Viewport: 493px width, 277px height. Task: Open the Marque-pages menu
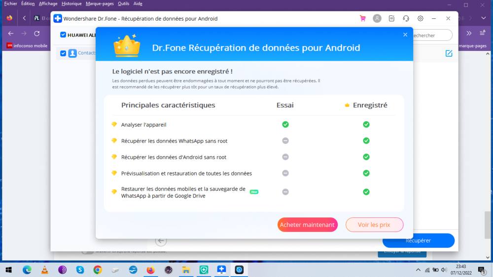click(100, 3)
